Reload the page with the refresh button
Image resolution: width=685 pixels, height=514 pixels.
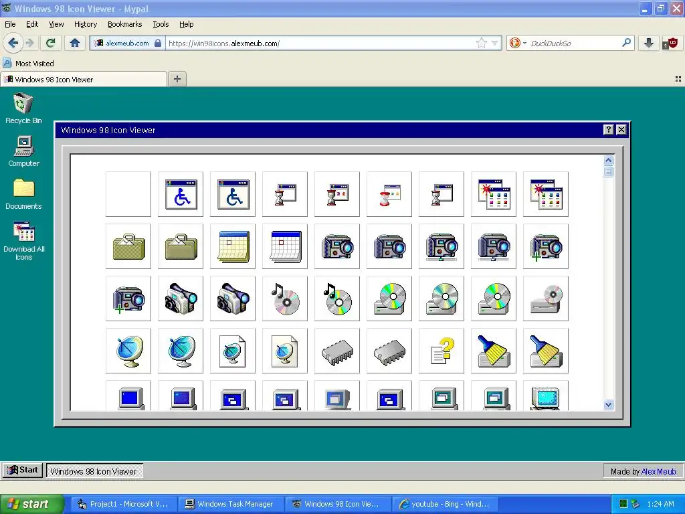click(50, 43)
